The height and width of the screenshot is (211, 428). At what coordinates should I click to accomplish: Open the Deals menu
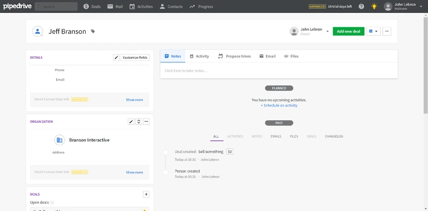click(x=92, y=6)
